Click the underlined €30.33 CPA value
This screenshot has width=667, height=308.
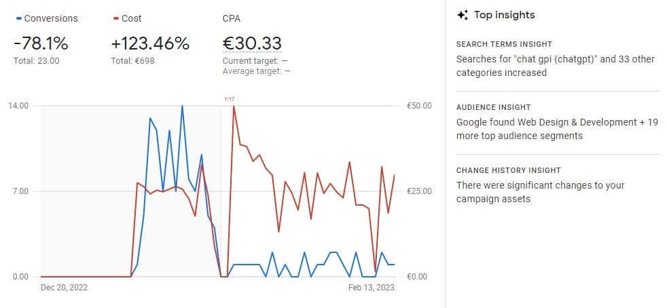coord(252,43)
